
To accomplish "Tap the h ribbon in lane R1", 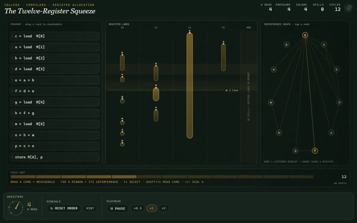I will pyautogui.click(x=156, y=115).
